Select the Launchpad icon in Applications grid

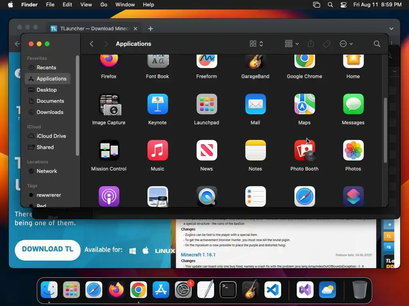click(206, 104)
